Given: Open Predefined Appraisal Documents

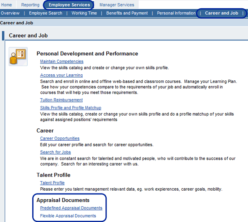Looking at the screenshot, I should click(71, 208).
